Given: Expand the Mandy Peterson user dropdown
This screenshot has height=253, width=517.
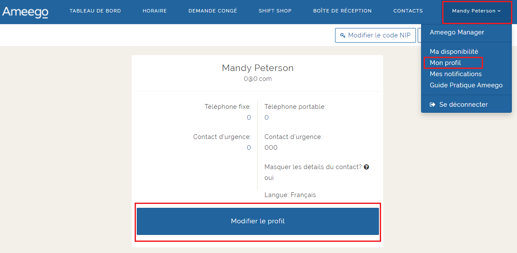Looking at the screenshot, I should 476,11.
